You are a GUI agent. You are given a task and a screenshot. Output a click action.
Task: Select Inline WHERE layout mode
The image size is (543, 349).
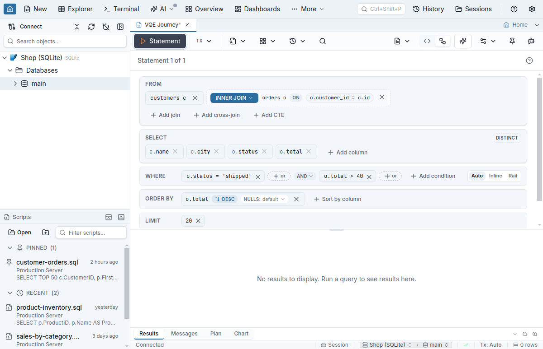[495, 176]
